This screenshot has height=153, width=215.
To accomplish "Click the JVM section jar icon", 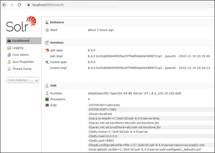I will [x=47, y=86].
